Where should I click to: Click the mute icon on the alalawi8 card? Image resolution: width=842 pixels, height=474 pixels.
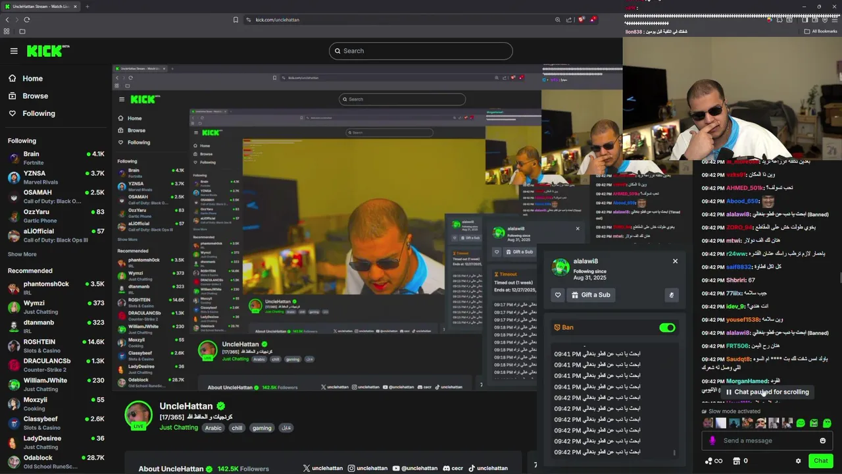pyautogui.click(x=671, y=295)
